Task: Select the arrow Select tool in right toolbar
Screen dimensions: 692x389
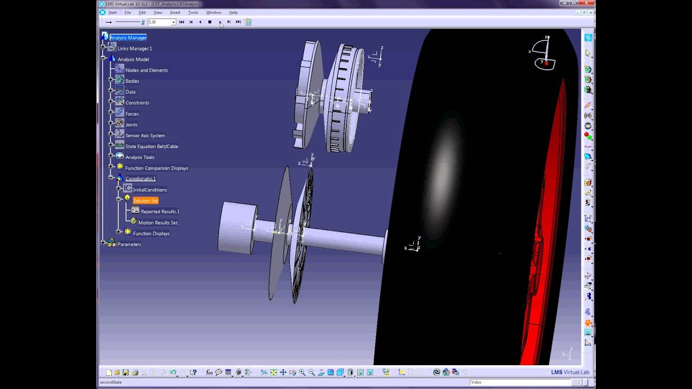Action: 588,54
